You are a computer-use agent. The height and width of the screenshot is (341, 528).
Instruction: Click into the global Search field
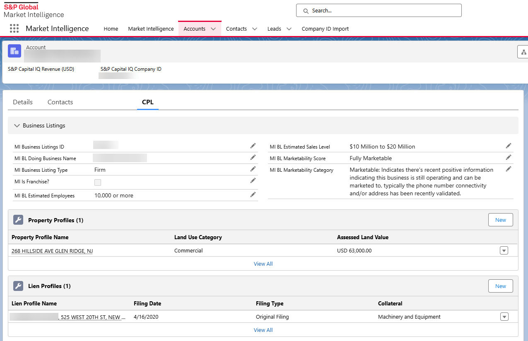pyautogui.click(x=379, y=11)
